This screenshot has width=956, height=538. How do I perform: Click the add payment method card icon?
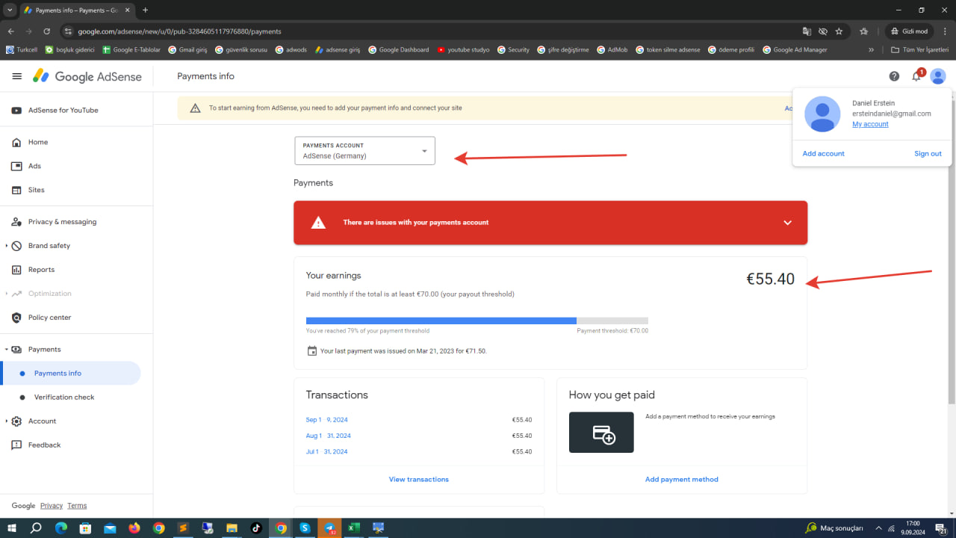click(x=601, y=433)
